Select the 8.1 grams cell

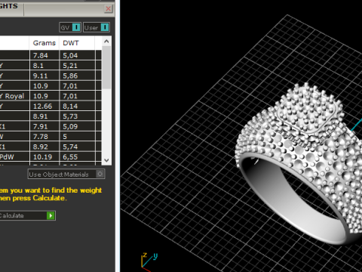click(x=44, y=66)
